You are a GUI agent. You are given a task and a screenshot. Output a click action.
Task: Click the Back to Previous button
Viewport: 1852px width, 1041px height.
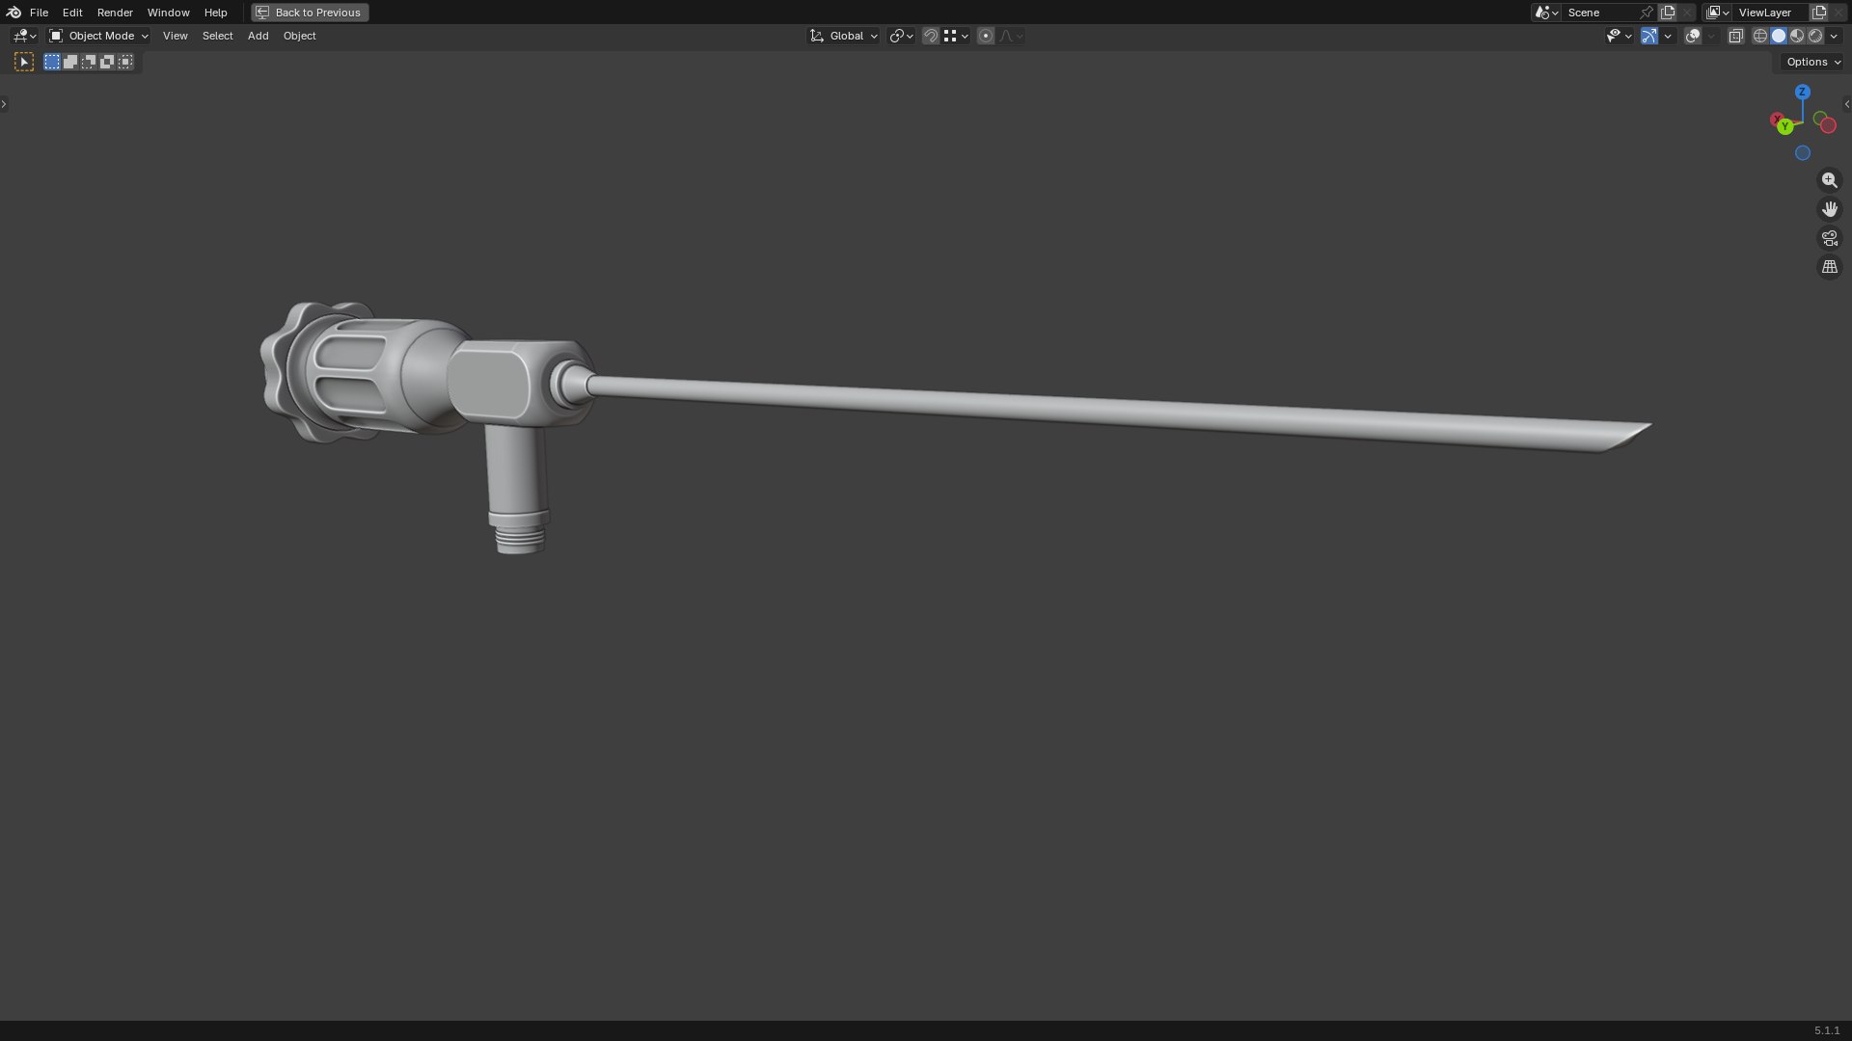[310, 13]
